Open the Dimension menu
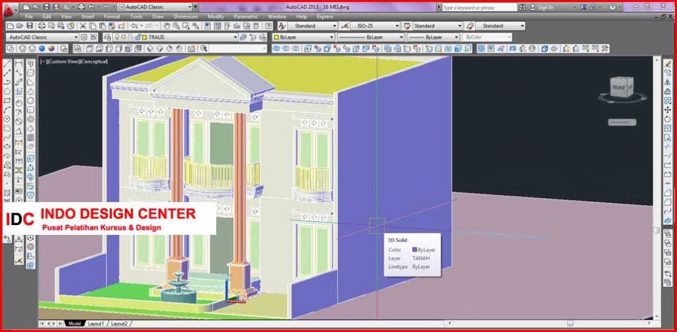Viewport: 677px width, 332px height. click(x=186, y=17)
